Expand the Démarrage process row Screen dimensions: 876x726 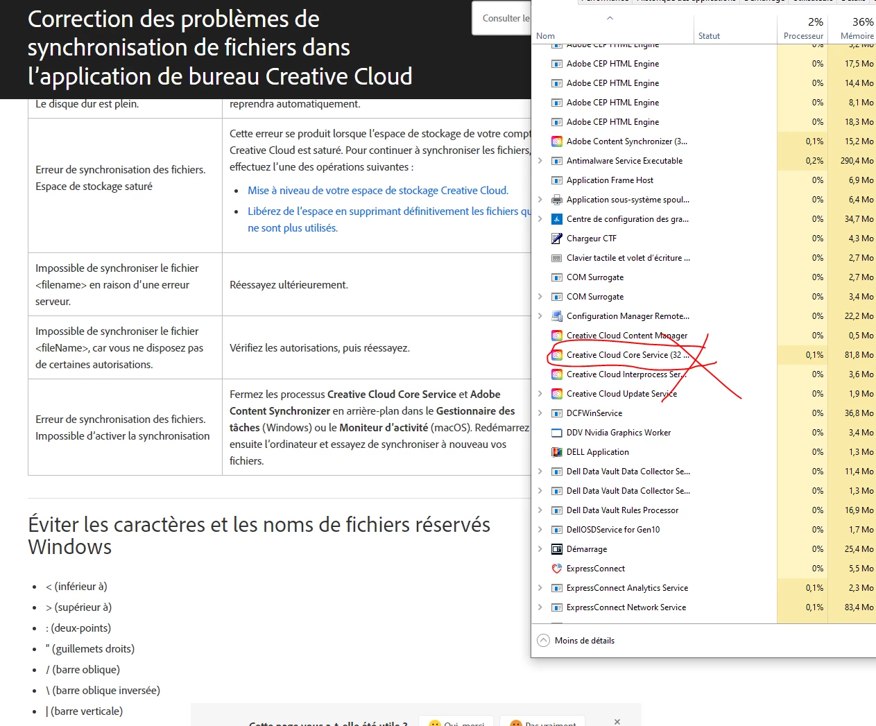(540, 549)
